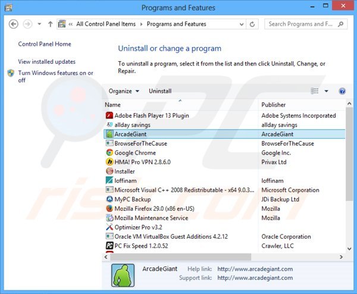
Task: Click the 'Google Inc.' publisher cell
Action: click(276, 153)
